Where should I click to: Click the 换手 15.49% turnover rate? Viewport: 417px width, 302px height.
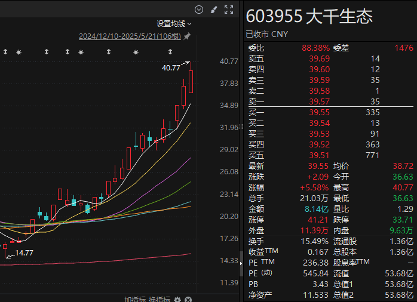[315, 242]
